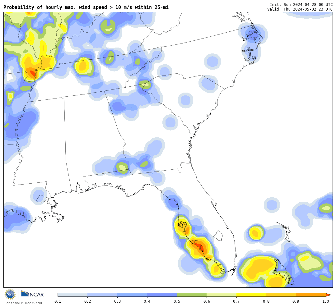Click the 0.1 colorbar label
Screen dimensions: 336x307
(x=58, y=301)
